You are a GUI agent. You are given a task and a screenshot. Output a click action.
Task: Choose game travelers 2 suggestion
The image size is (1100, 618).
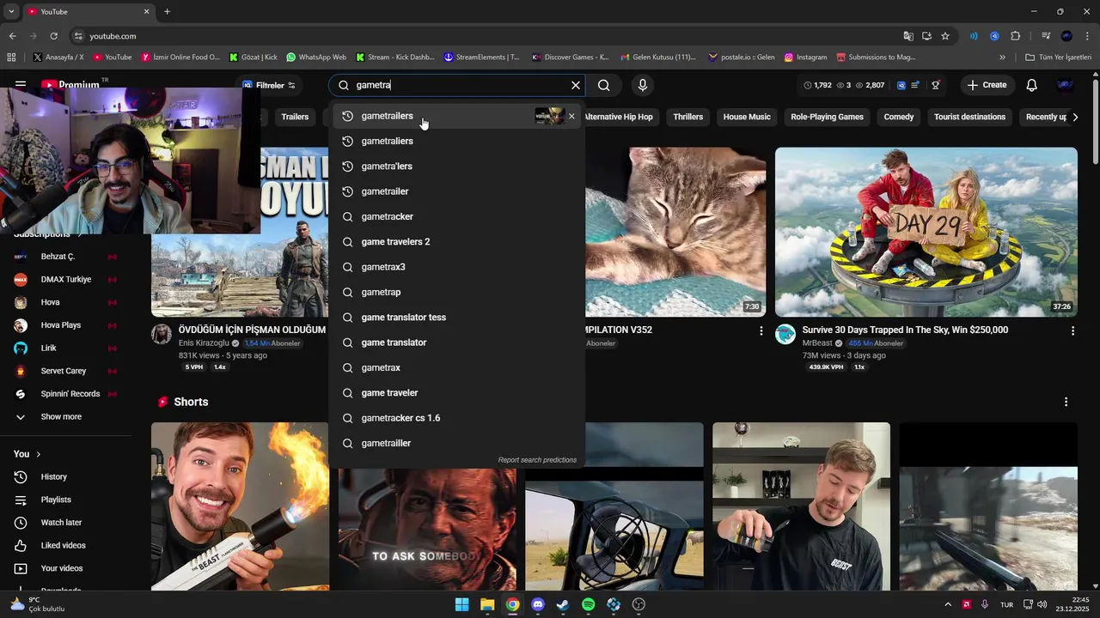pyautogui.click(x=456, y=242)
